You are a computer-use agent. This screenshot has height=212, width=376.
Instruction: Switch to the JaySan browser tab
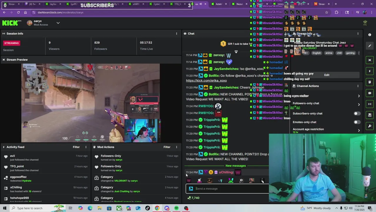point(53,4)
